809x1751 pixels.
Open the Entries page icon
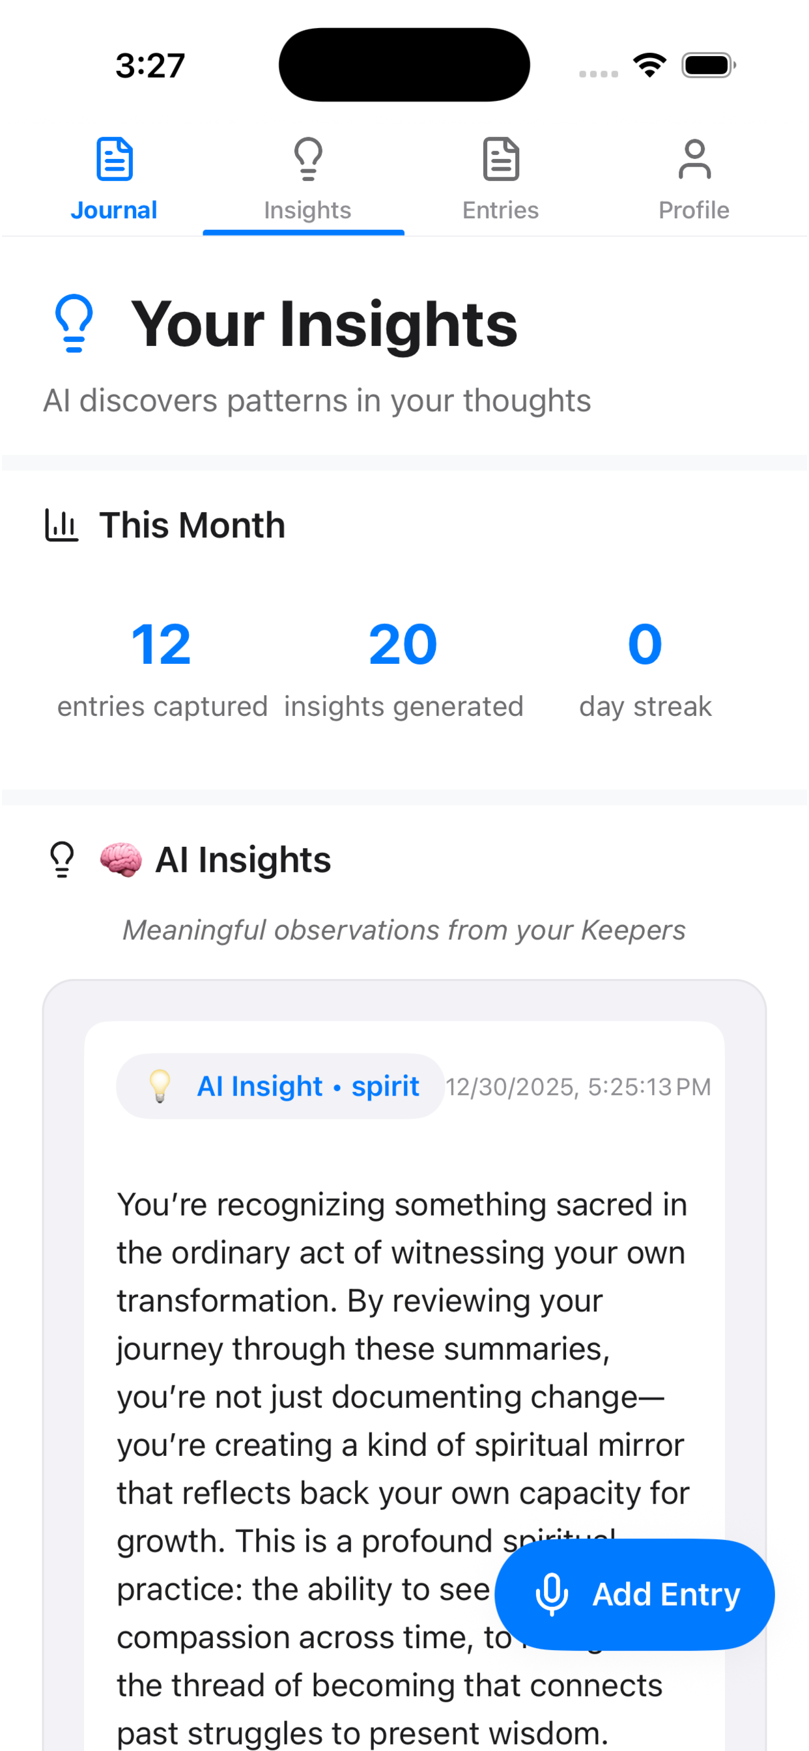501,159
